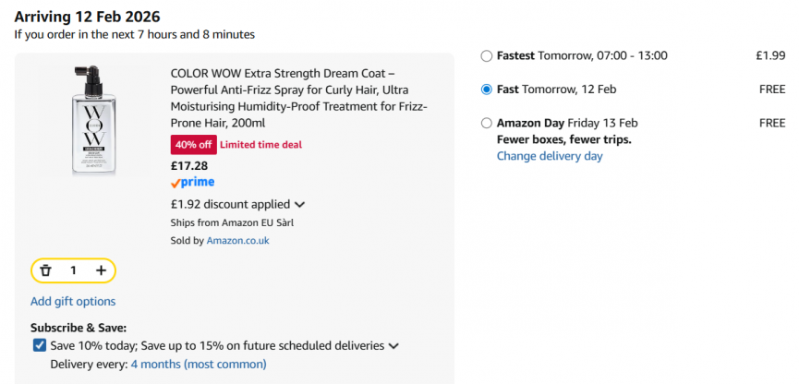The width and height of the screenshot is (799, 384).
Task: Click the Limited time deal label
Action: [x=260, y=145]
